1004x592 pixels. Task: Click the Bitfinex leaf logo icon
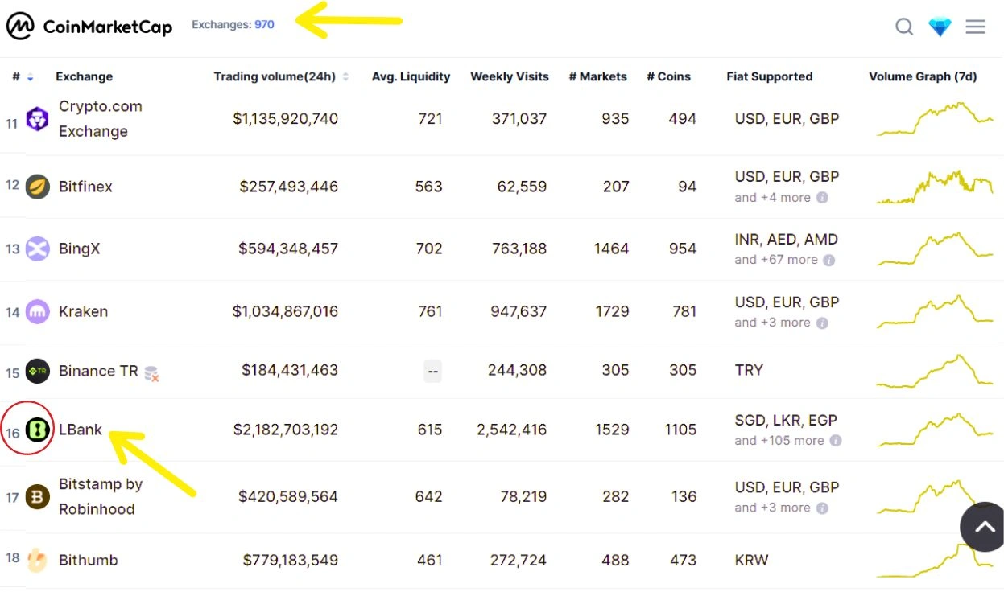click(37, 187)
